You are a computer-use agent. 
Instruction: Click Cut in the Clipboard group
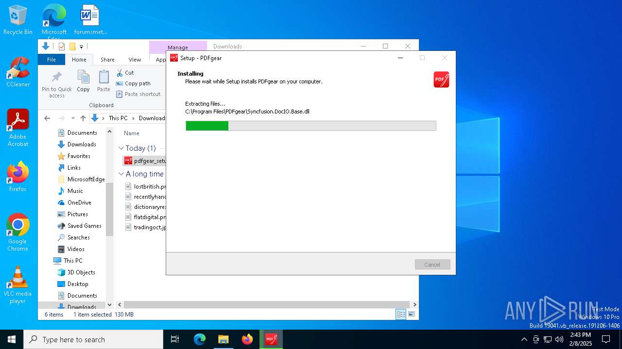[x=125, y=73]
